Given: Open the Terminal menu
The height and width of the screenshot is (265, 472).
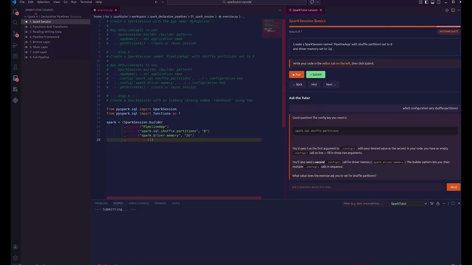Looking at the screenshot, I should tap(86, 2).
